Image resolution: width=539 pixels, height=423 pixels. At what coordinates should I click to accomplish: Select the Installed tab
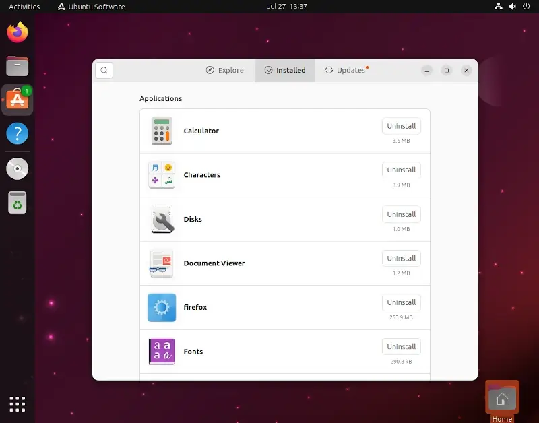point(285,70)
